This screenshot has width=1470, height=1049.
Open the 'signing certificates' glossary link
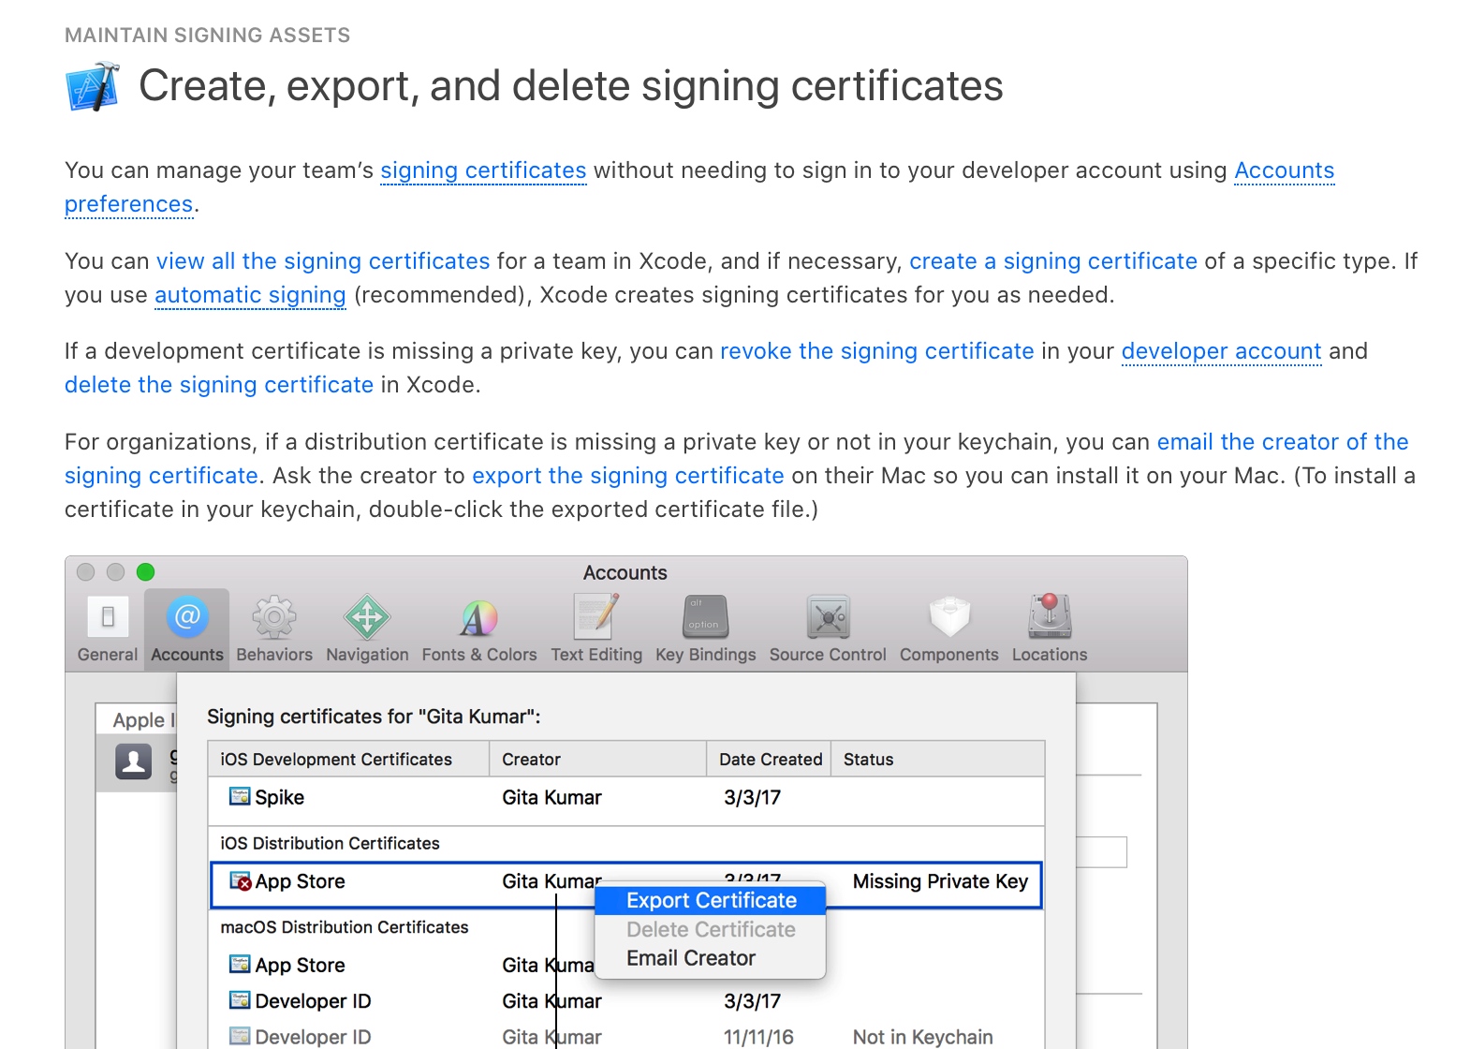point(483,170)
